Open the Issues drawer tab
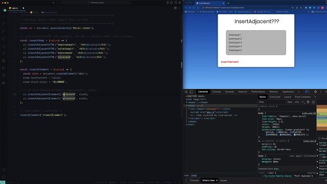Screen dimensions: 327x184 [224, 180]
